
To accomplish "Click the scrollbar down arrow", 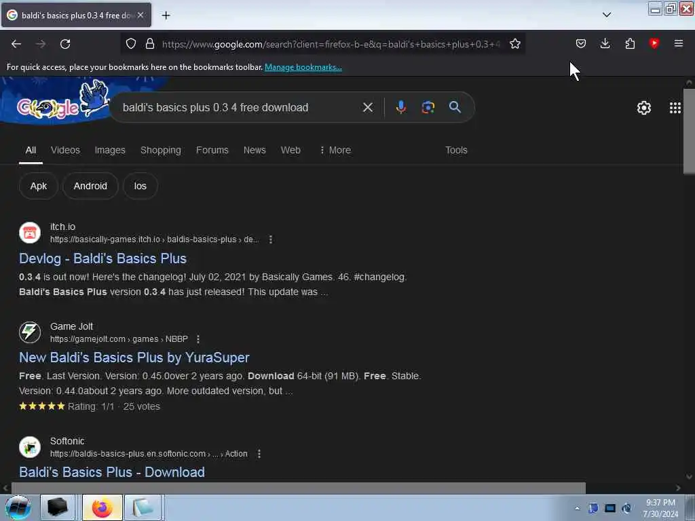I will [689, 477].
